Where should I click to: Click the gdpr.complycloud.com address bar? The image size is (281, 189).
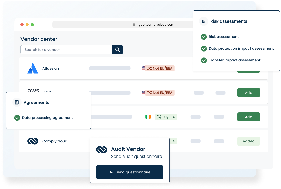(122, 25)
